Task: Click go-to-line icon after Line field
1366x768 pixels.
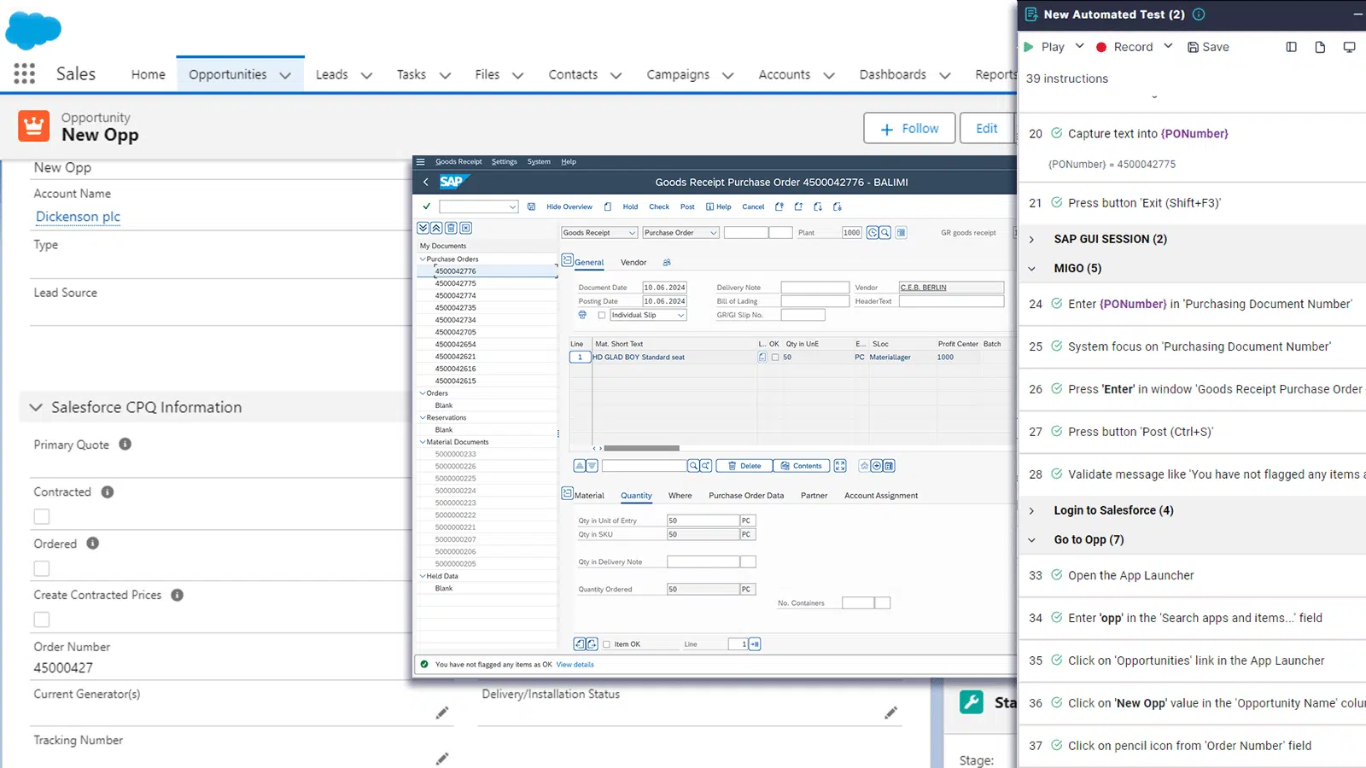Action: [x=755, y=644]
